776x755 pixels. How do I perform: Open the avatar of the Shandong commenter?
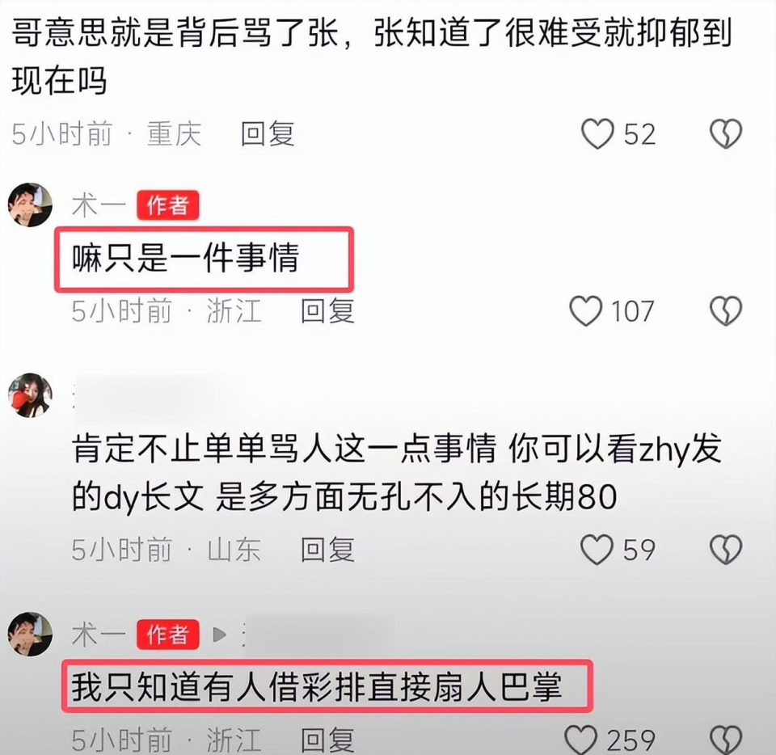click(x=30, y=395)
